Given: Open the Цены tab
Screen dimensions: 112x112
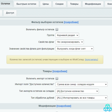Looking at the screenshot, I should point(46,4).
